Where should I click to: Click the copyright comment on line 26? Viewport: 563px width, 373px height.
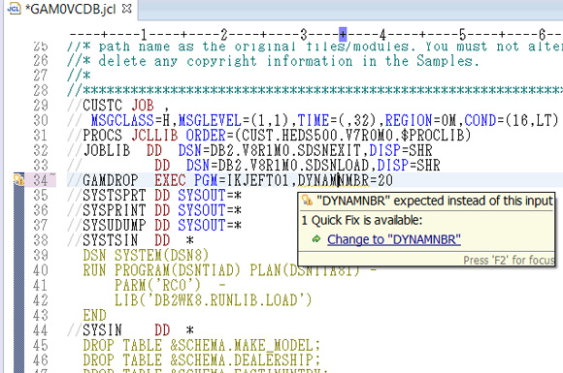tap(273, 61)
